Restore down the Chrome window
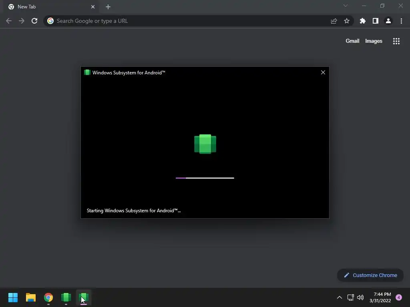The height and width of the screenshot is (307, 410). point(382,6)
